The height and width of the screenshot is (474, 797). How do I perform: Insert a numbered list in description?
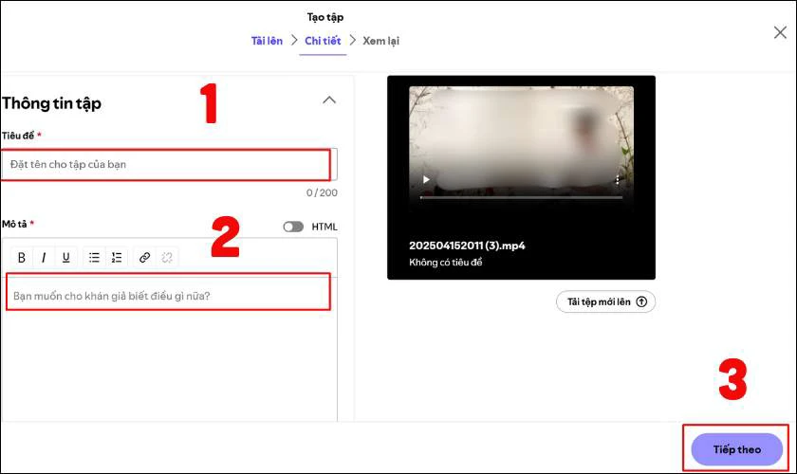tap(117, 258)
